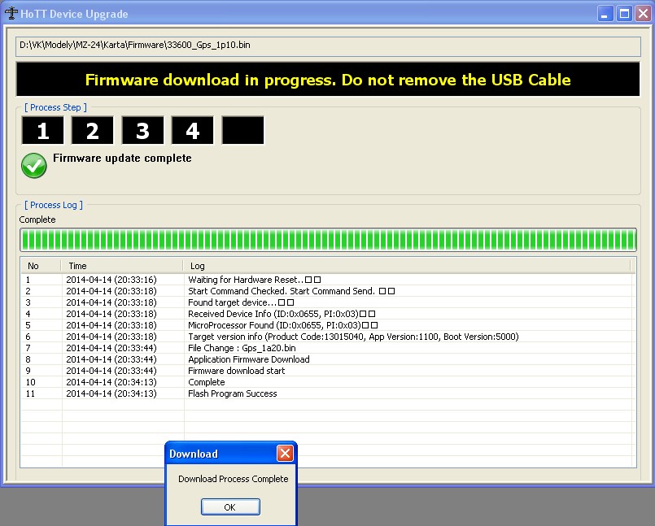Minimize the HoTT Device Upgrade window
The height and width of the screenshot is (526, 655).
tap(606, 14)
